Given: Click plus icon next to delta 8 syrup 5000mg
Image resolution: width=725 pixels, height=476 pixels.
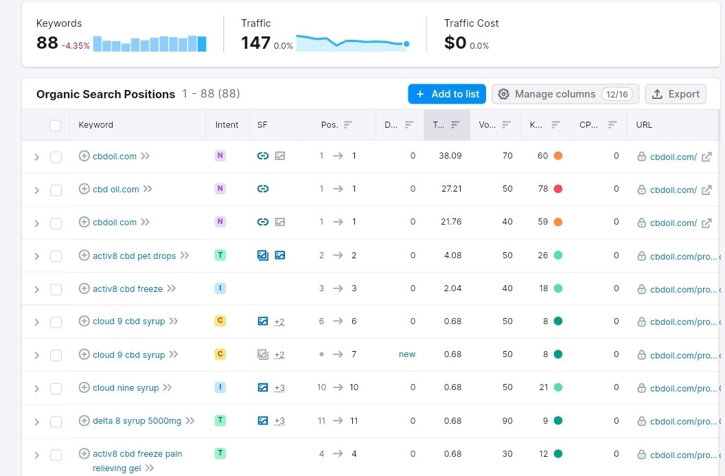Looking at the screenshot, I should 84,420.
